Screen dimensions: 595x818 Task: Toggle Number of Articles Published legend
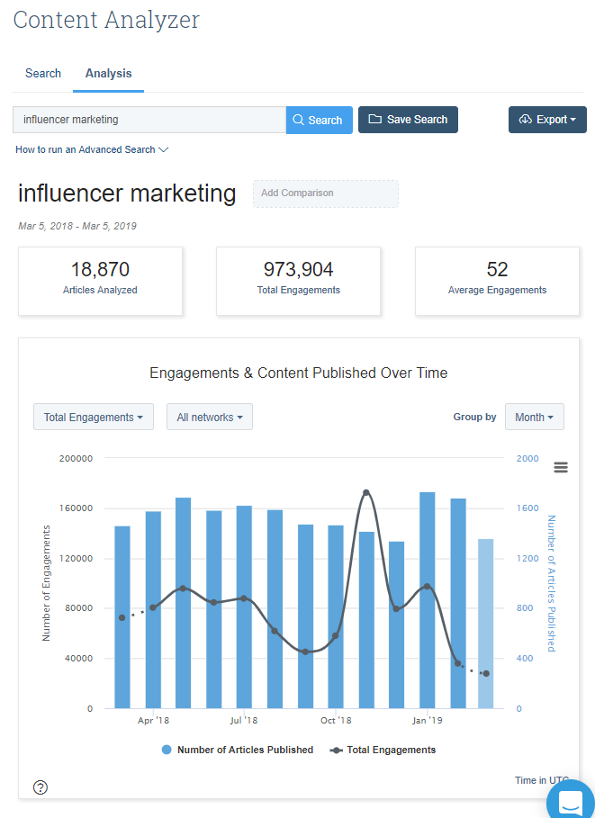click(x=238, y=750)
